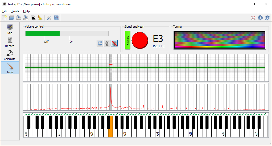Click the Off threshold label
The width and height of the screenshot is (272, 146).
(46, 42)
